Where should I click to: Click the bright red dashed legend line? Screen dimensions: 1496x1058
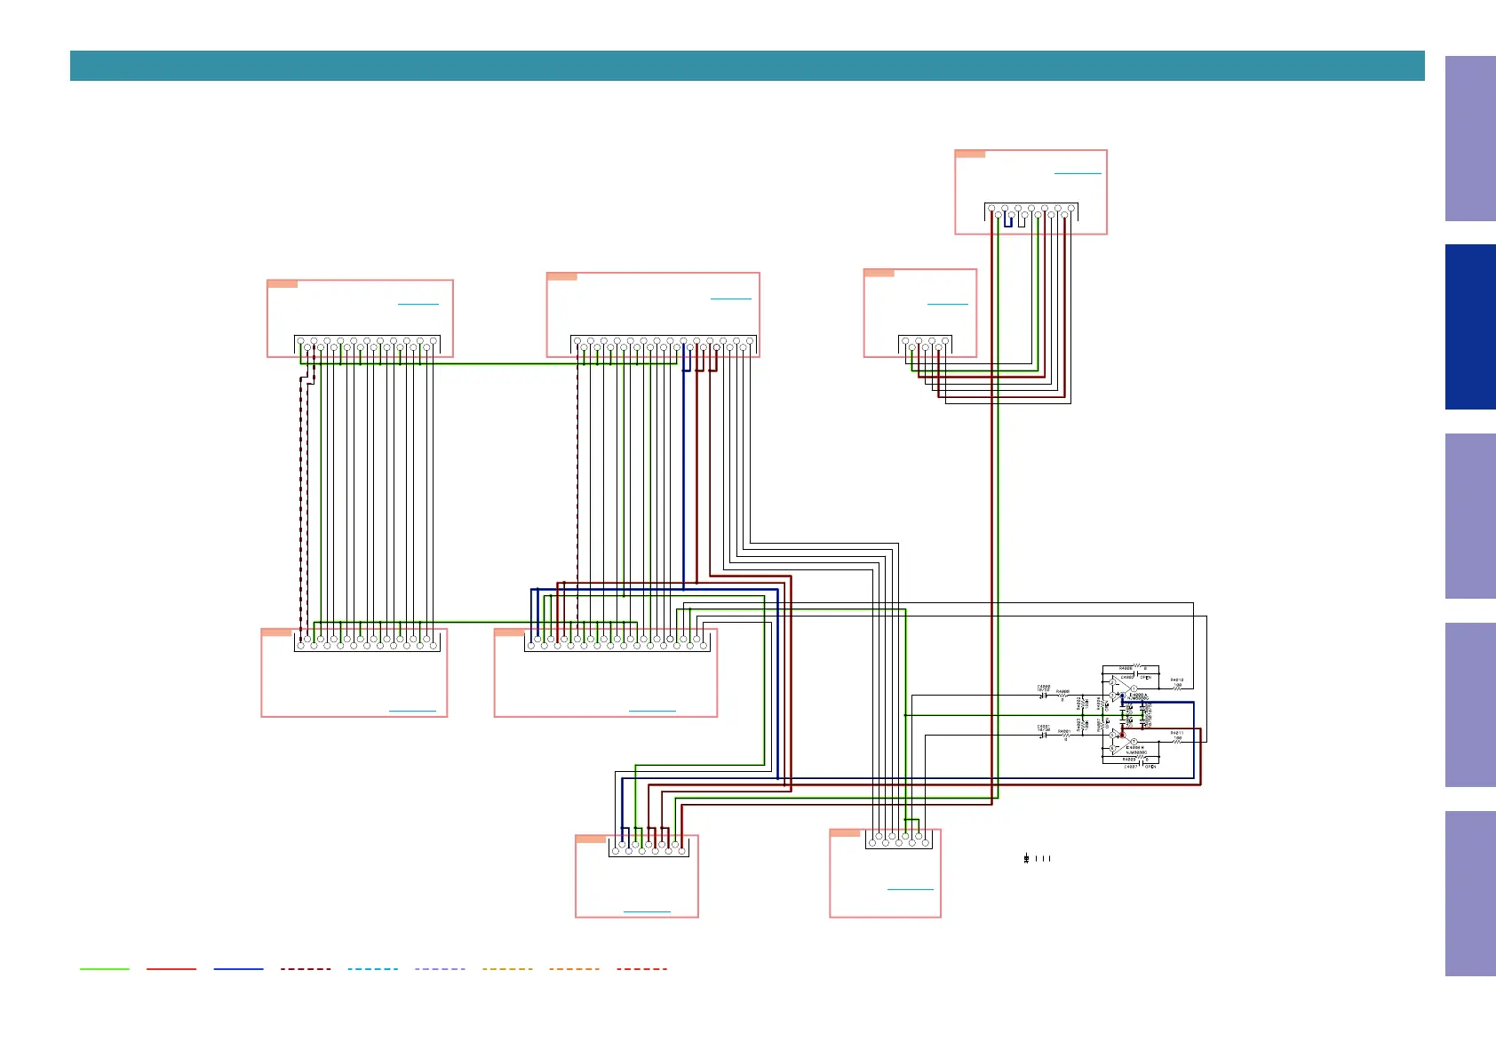(641, 968)
